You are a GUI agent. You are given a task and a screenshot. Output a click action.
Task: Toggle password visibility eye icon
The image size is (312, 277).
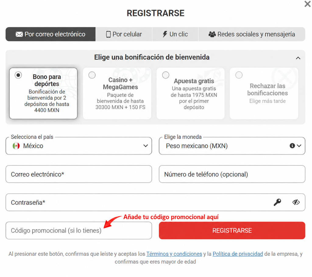click(296, 202)
